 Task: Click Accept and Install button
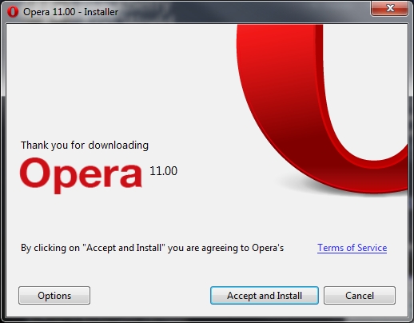point(265,295)
